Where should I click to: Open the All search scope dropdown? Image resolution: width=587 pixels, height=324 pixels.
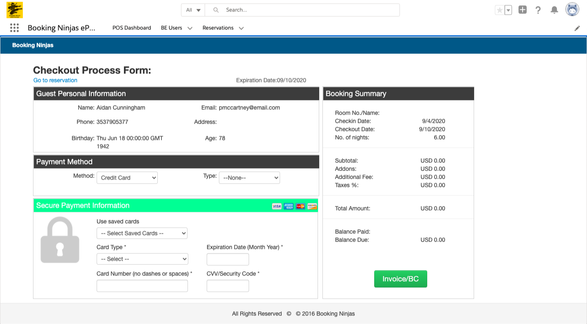click(193, 10)
